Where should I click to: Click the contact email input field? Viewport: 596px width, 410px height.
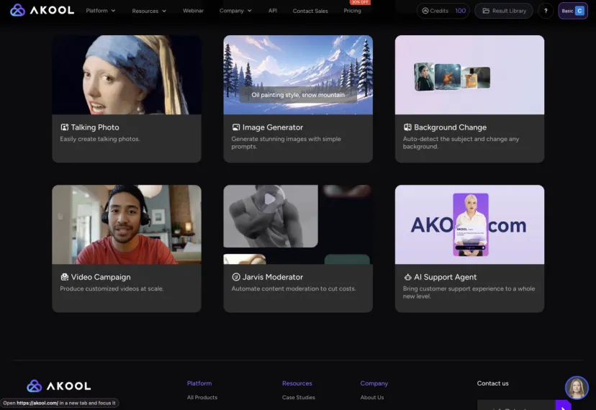[516, 405]
